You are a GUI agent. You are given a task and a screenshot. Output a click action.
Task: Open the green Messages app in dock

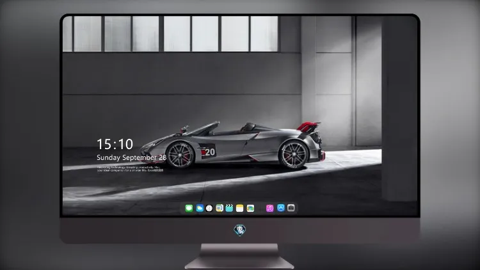(189, 208)
